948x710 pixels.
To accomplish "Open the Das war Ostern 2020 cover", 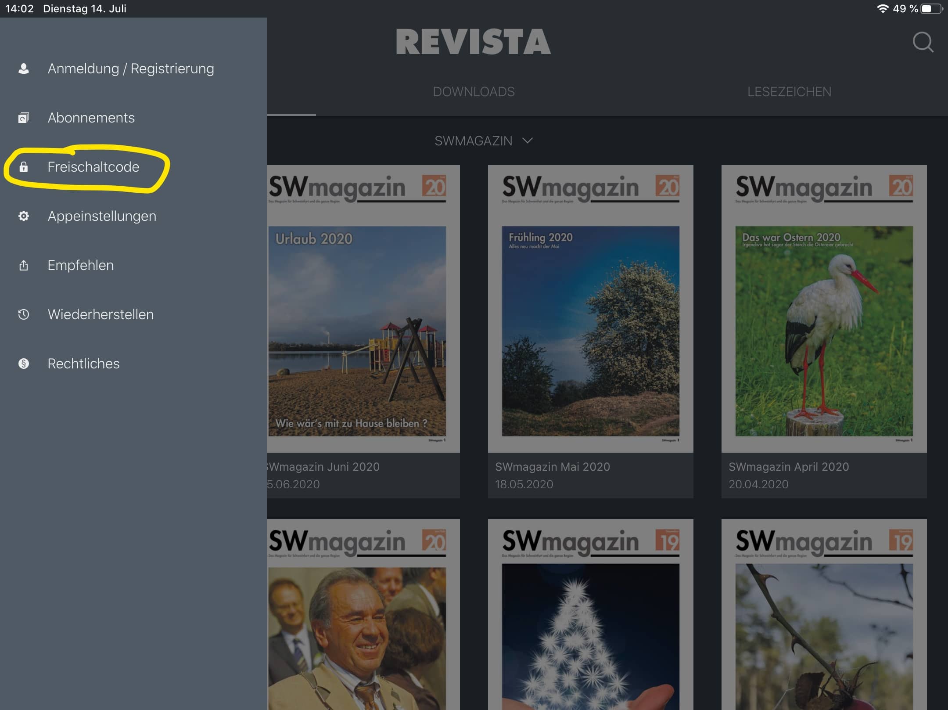I will (824, 309).
